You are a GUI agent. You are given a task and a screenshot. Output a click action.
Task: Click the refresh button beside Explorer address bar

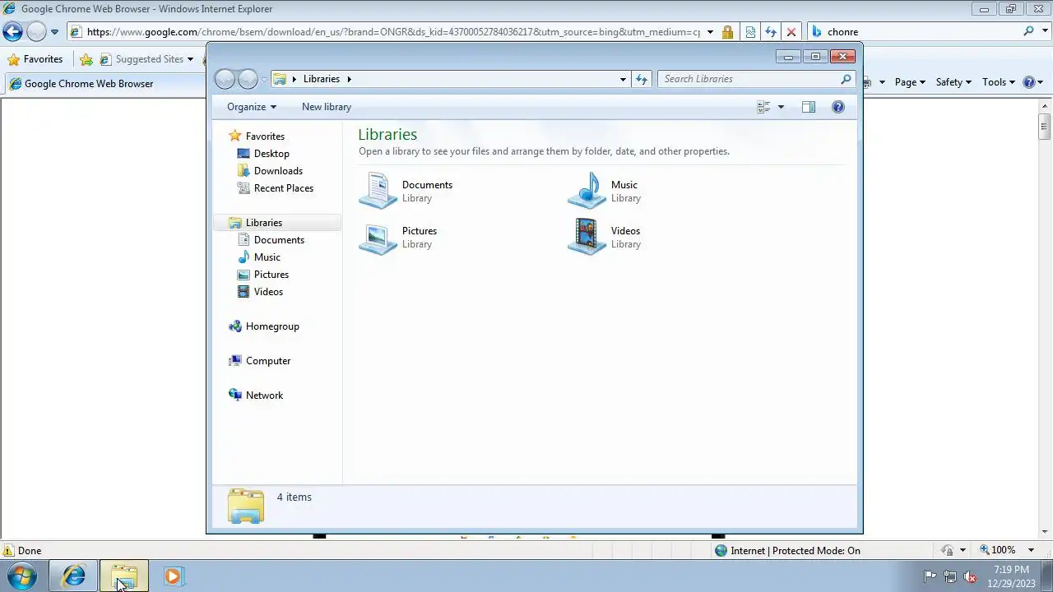642,79
